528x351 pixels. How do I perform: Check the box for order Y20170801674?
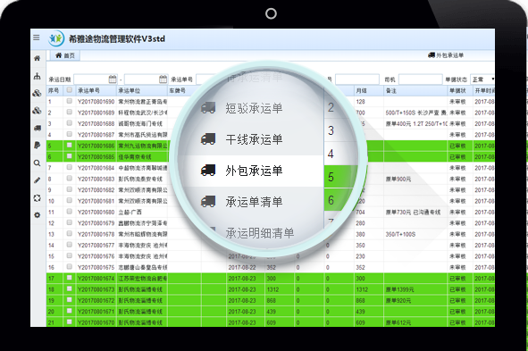70,278
